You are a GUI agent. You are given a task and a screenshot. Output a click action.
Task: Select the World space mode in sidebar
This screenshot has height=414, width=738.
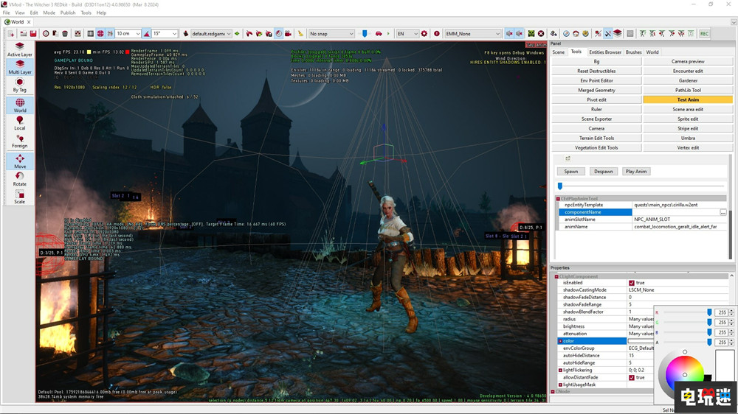[x=20, y=106]
